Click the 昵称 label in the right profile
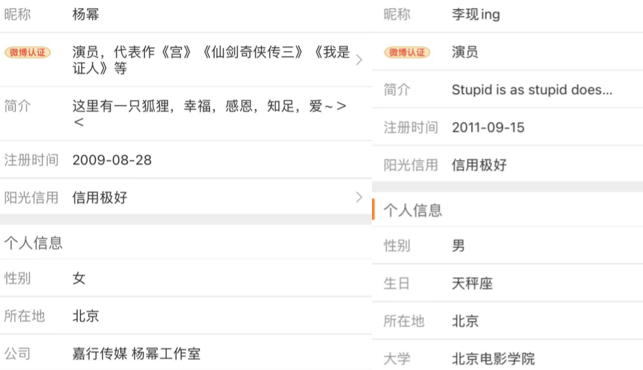 point(397,15)
